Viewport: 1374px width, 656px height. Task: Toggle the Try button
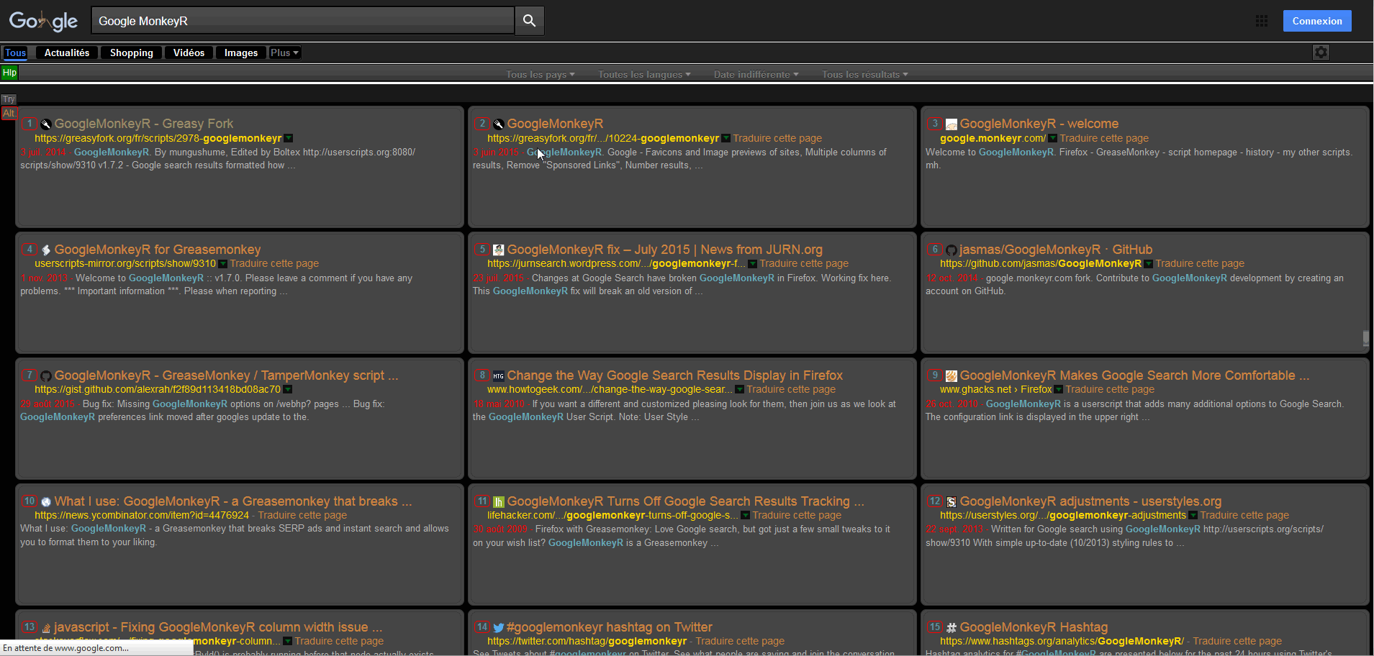click(9, 99)
